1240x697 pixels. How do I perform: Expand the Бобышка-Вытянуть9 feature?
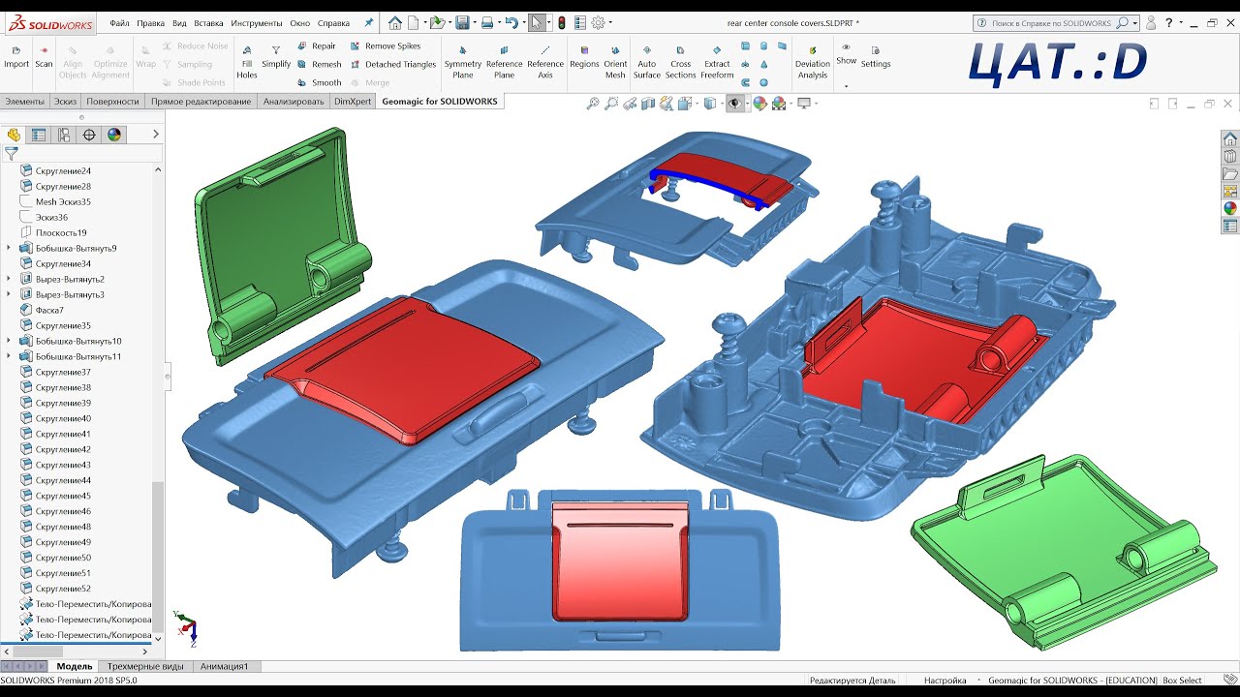click(x=9, y=248)
